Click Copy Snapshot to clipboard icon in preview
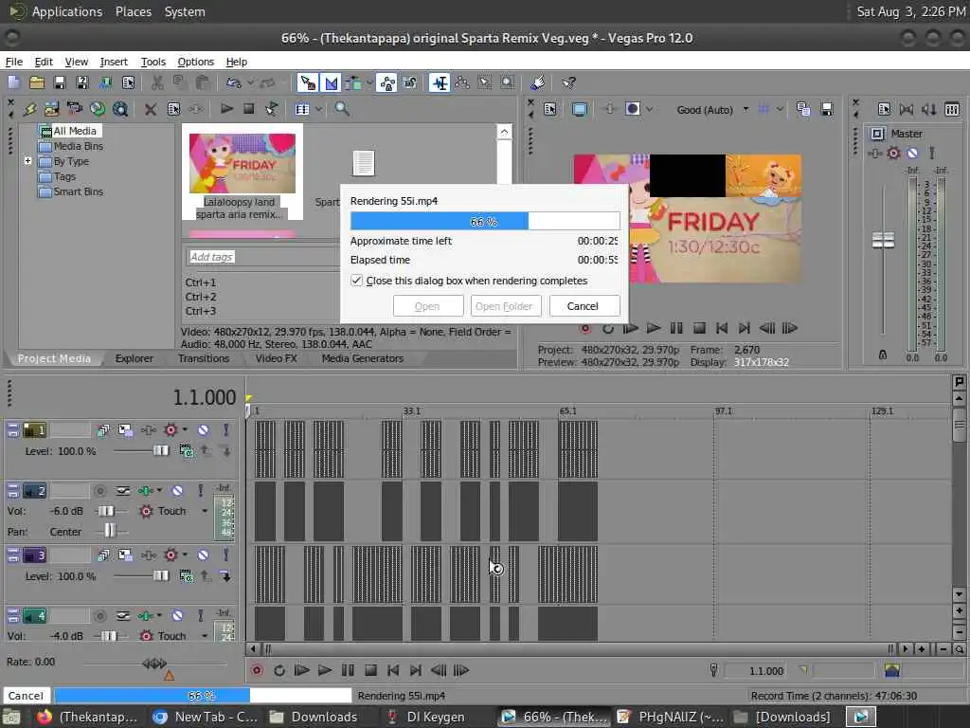Viewport: 970px width, 728px height. [803, 110]
